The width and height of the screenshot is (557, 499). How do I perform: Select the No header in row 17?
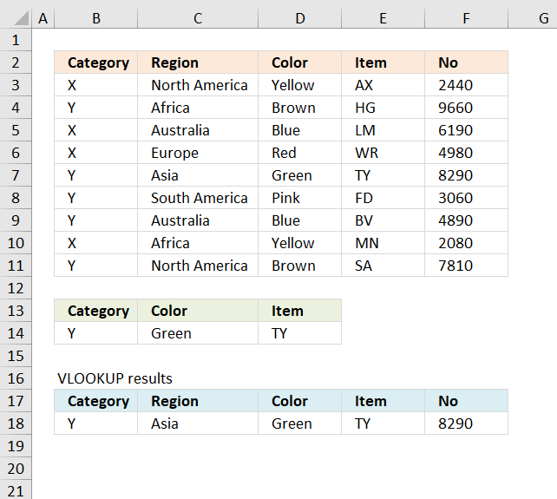pos(467,401)
